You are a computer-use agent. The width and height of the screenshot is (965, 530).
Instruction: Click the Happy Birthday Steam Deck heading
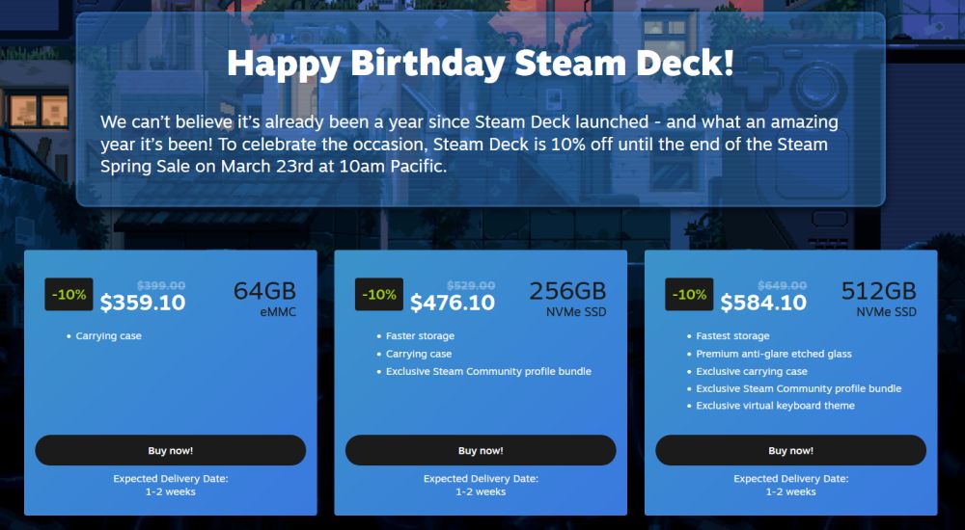[x=480, y=64]
